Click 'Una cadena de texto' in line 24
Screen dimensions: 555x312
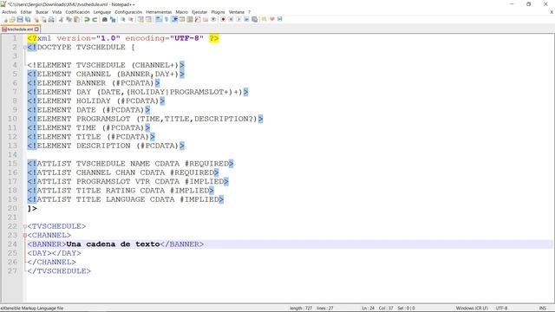[113, 244]
